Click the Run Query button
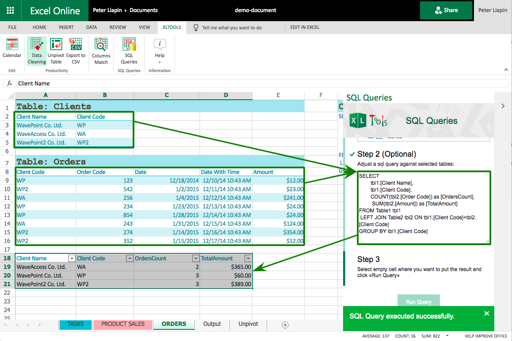This screenshot has width=512, height=341. (419, 301)
